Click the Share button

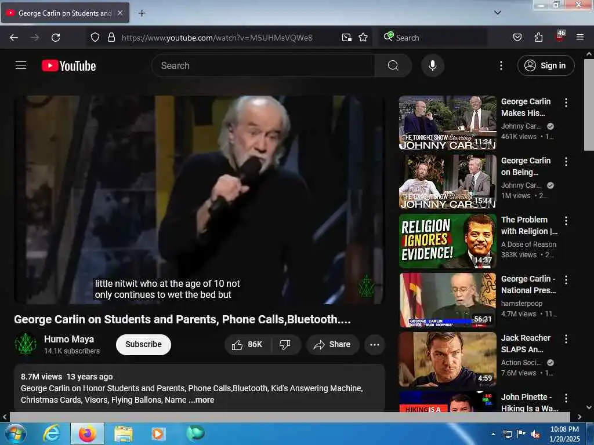click(332, 344)
